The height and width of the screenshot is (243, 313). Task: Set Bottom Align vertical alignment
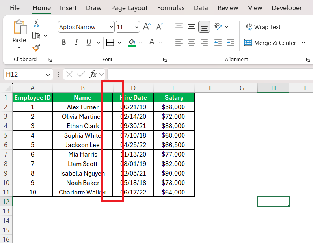click(x=204, y=26)
